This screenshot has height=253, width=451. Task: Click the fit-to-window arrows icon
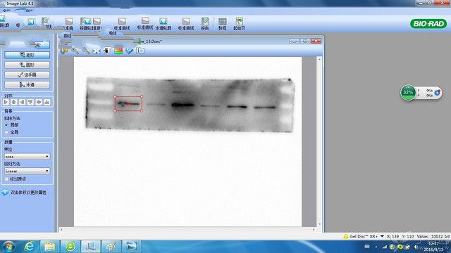97,51
